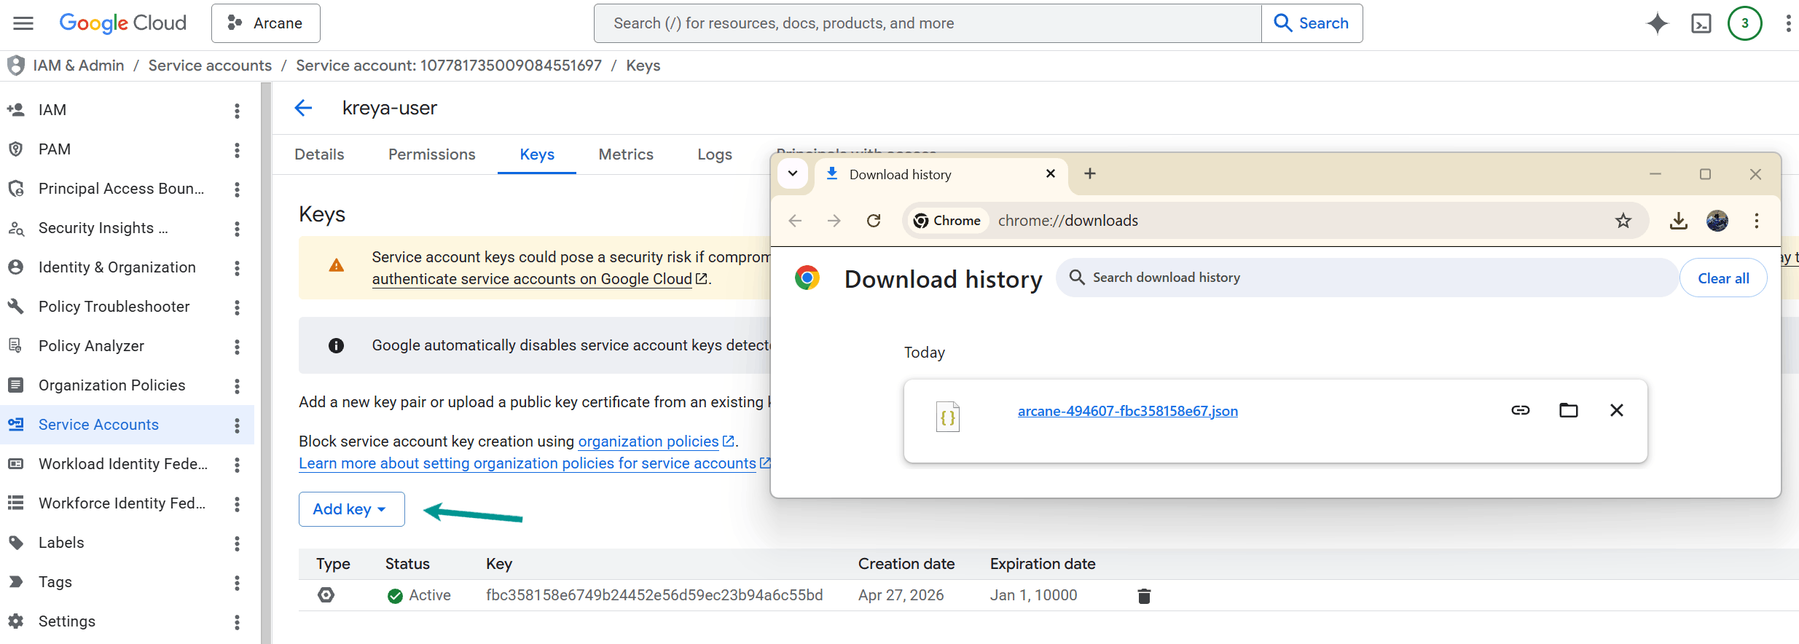Switch to the Metrics tab
Image resolution: width=1799 pixels, height=644 pixels.
(x=625, y=154)
